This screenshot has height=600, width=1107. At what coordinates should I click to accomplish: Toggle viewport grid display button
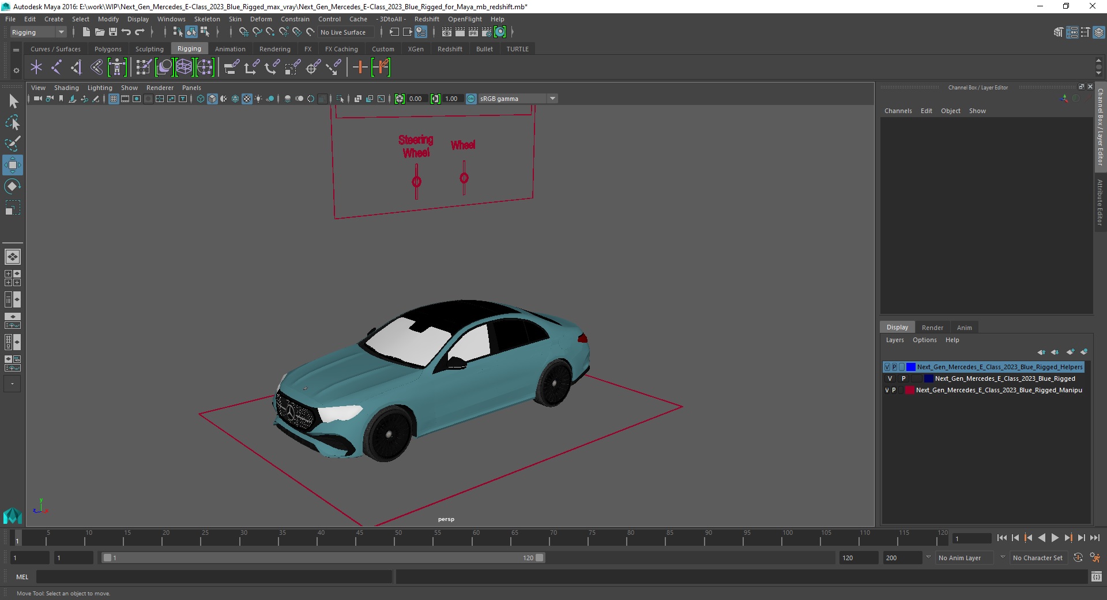click(114, 99)
